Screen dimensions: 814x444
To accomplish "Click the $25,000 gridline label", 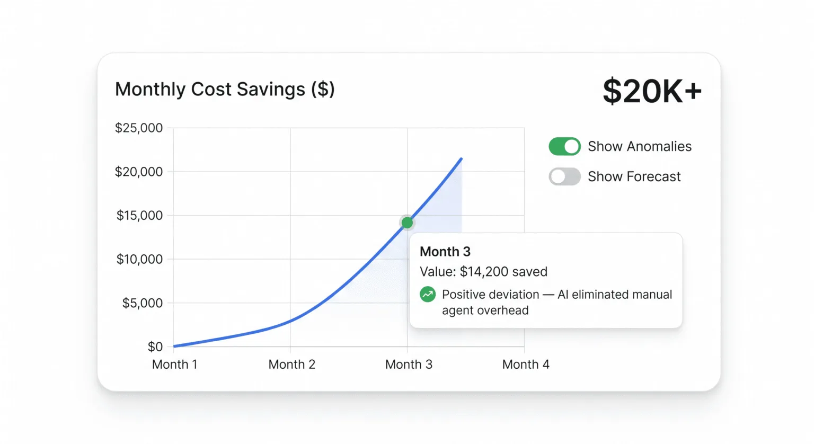I will [138, 127].
